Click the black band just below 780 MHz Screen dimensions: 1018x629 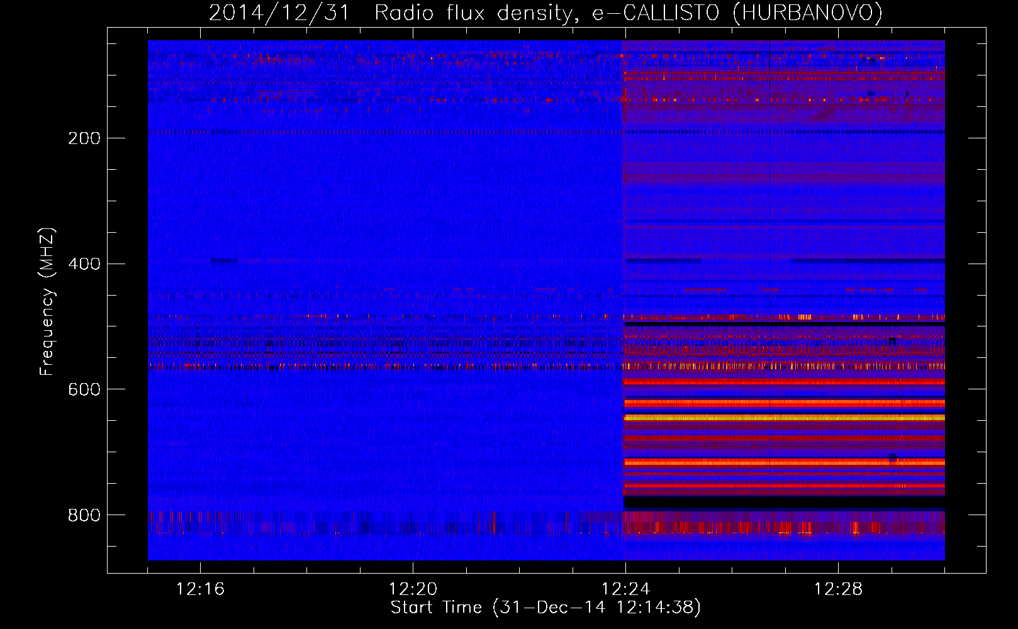coord(784,503)
